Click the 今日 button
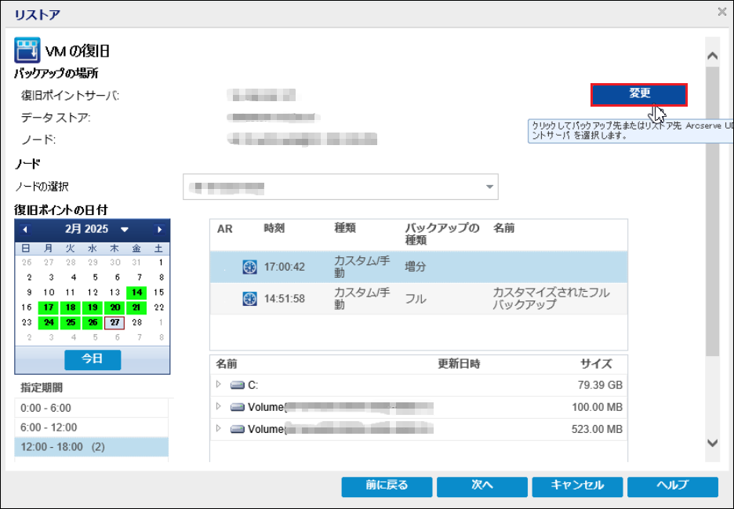Image resolution: width=734 pixels, height=509 pixels. (93, 360)
